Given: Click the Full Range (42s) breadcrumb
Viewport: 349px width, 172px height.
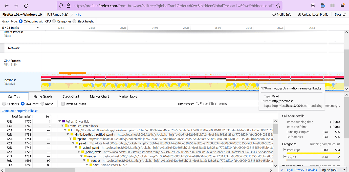Looking at the screenshot, I should click(58, 15).
